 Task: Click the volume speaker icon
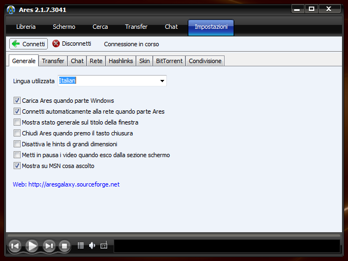[x=92, y=246]
